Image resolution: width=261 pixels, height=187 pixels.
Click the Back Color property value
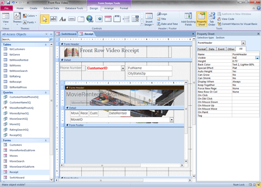(245, 65)
